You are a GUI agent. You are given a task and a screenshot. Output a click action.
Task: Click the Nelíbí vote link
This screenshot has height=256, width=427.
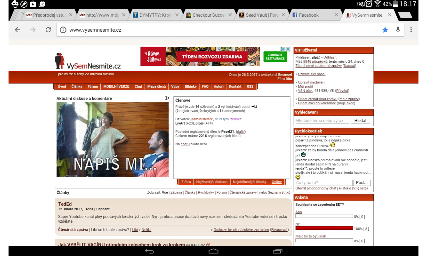click(146, 230)
